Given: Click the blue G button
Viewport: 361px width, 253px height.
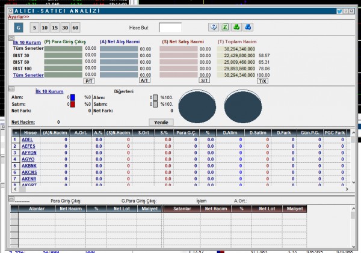Looking at the screenshot, I should 18,28.
